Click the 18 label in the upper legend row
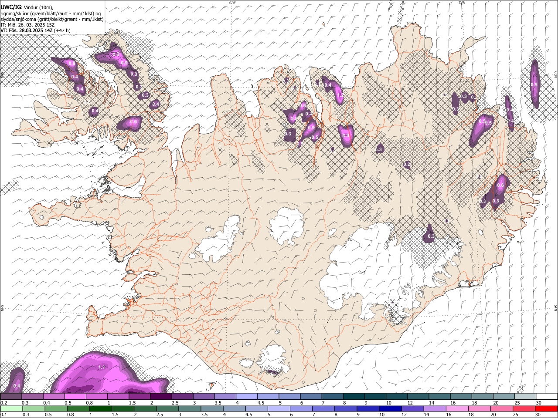558x418 pixels. (474, 403)
